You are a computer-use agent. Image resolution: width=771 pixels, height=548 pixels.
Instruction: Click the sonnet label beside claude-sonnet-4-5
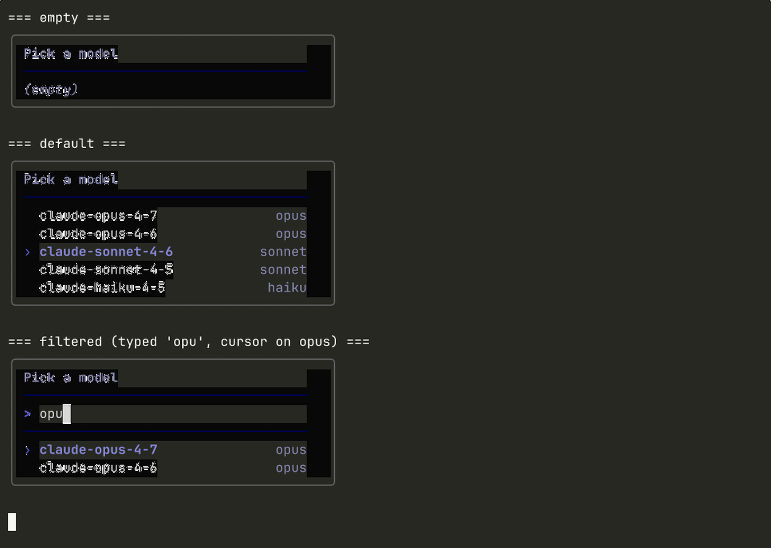point(283,270)
